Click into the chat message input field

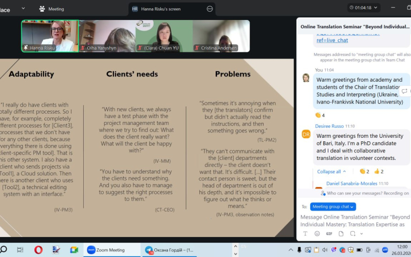click(354, 221)
